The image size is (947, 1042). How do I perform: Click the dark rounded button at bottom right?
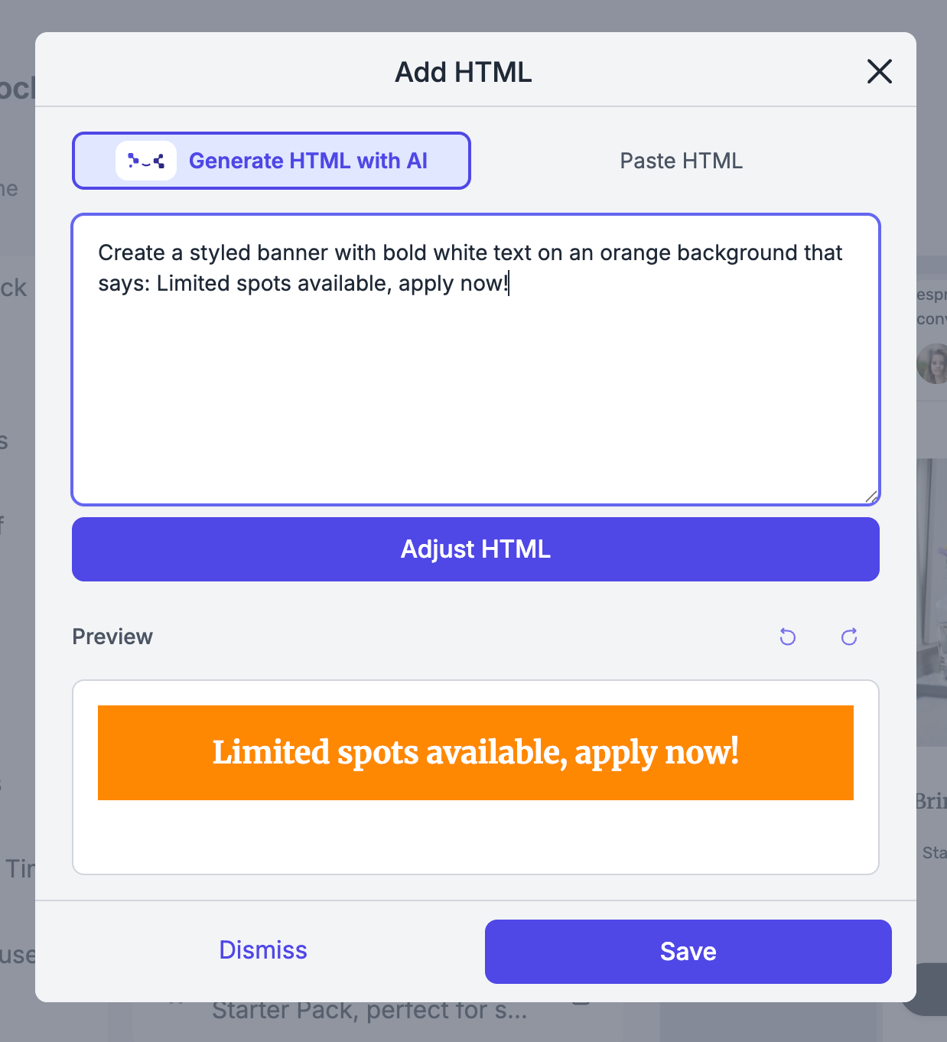929,989
